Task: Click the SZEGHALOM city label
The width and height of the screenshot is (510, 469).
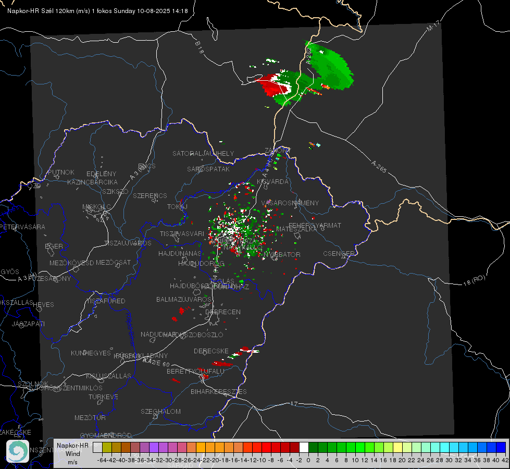Action: 160,411
